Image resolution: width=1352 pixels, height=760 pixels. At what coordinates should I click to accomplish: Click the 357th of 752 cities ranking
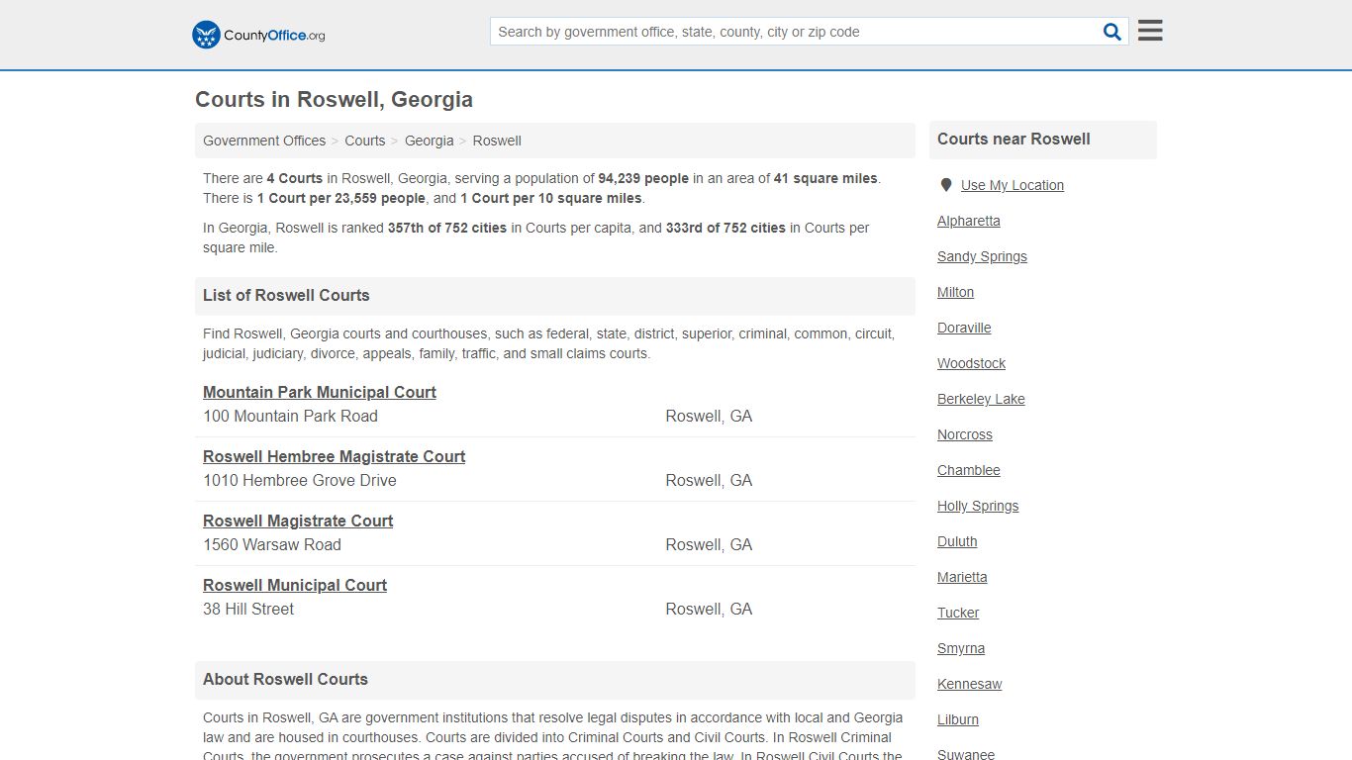(447, 228)
